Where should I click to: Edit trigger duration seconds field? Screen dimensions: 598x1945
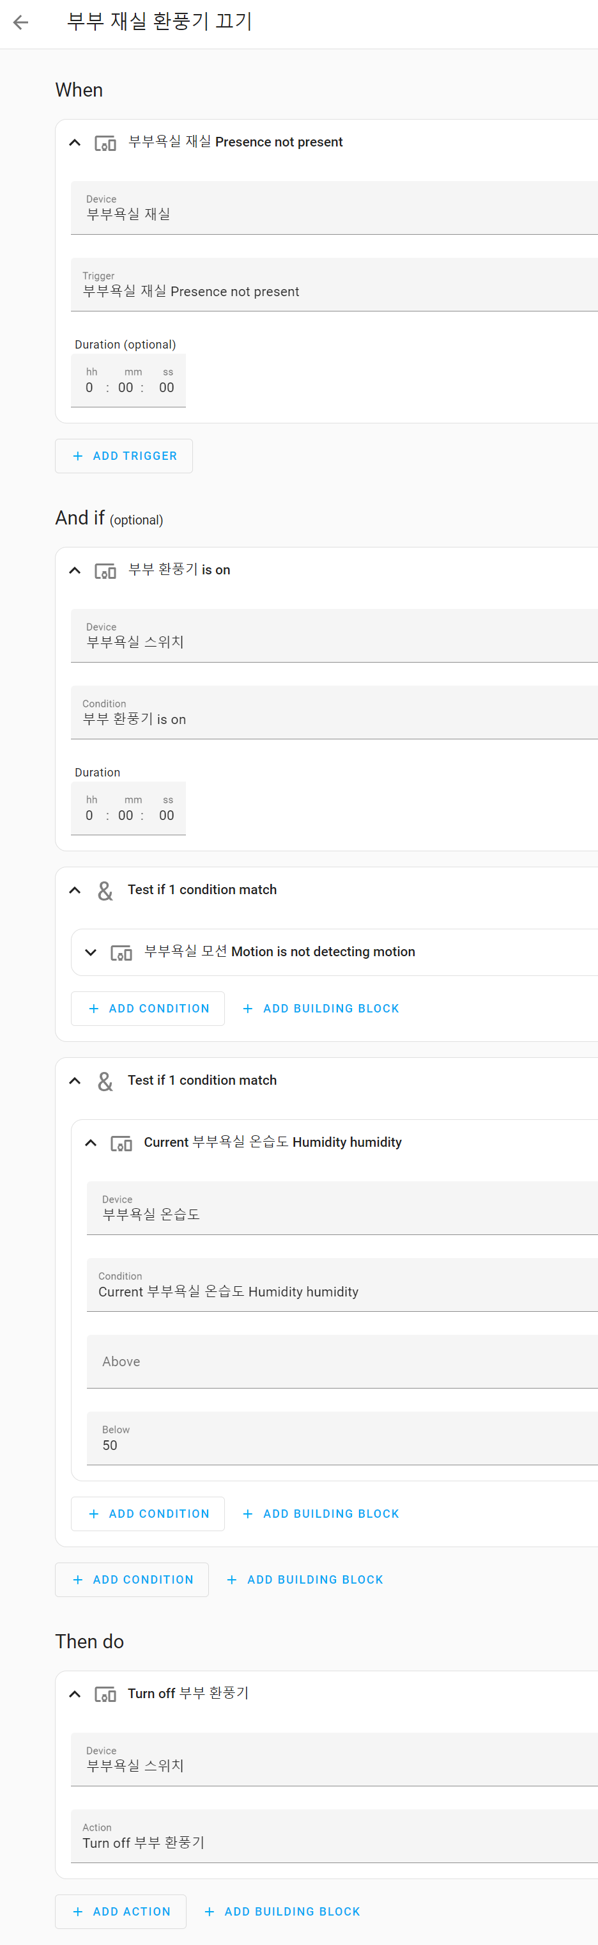[x=167, y=388]
